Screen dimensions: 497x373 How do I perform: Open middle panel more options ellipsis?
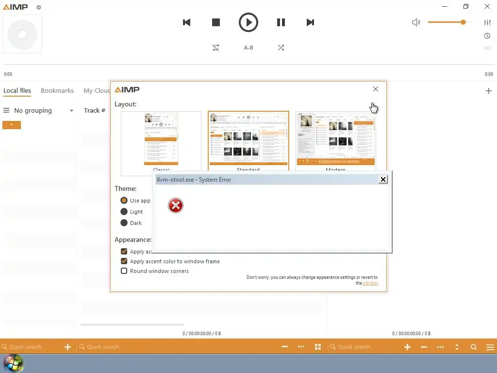tap(301, 347)
